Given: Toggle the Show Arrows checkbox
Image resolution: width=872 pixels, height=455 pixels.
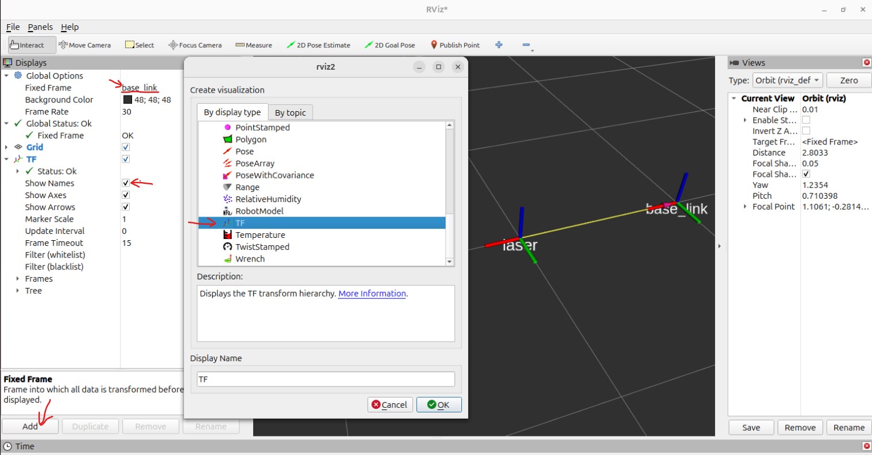Looking at the screenshot, I should (126, 207).
